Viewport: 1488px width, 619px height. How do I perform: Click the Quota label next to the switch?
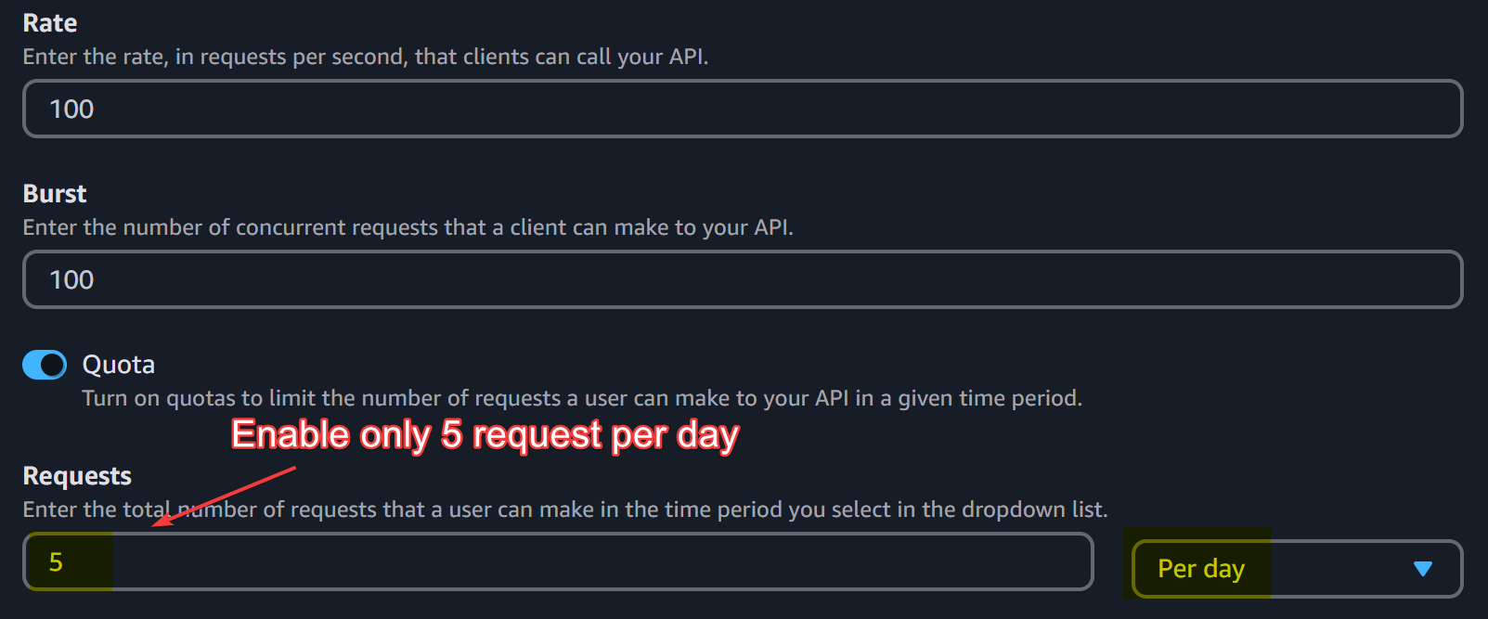tap(118, 365)
